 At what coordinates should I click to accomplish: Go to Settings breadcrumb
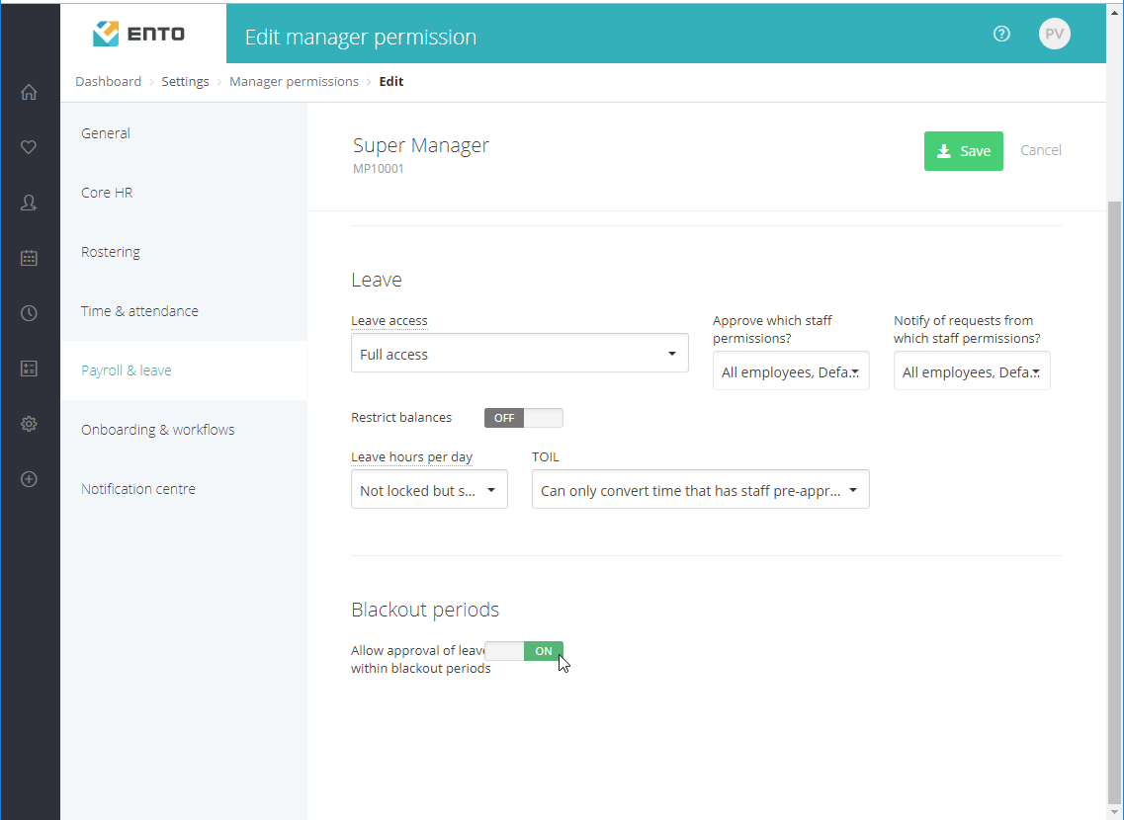[185, 82]
